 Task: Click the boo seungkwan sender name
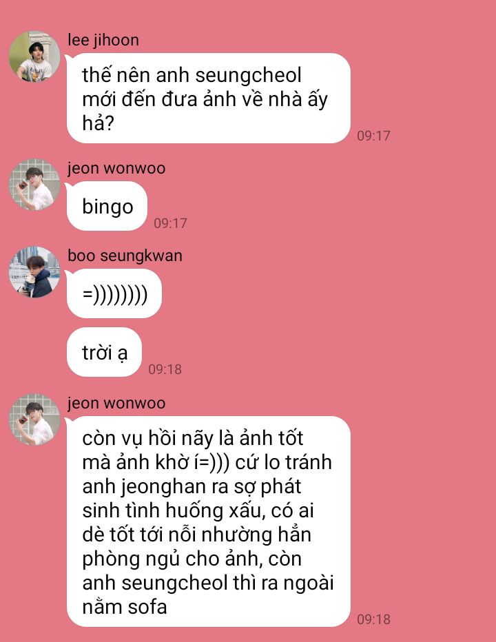(x=125, y=256)
